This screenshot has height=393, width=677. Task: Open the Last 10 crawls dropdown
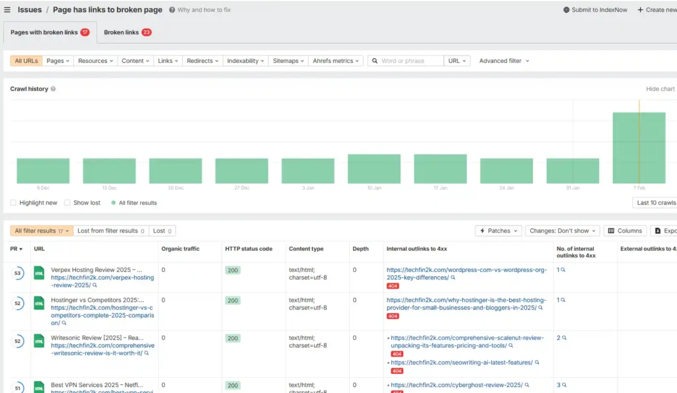pos(656,203)
